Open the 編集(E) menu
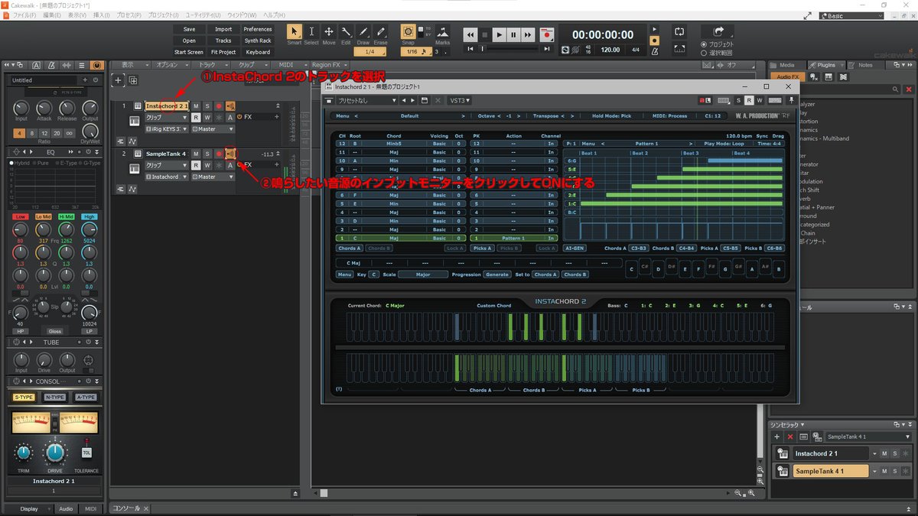The image size is (918, 516). [53, 15]
